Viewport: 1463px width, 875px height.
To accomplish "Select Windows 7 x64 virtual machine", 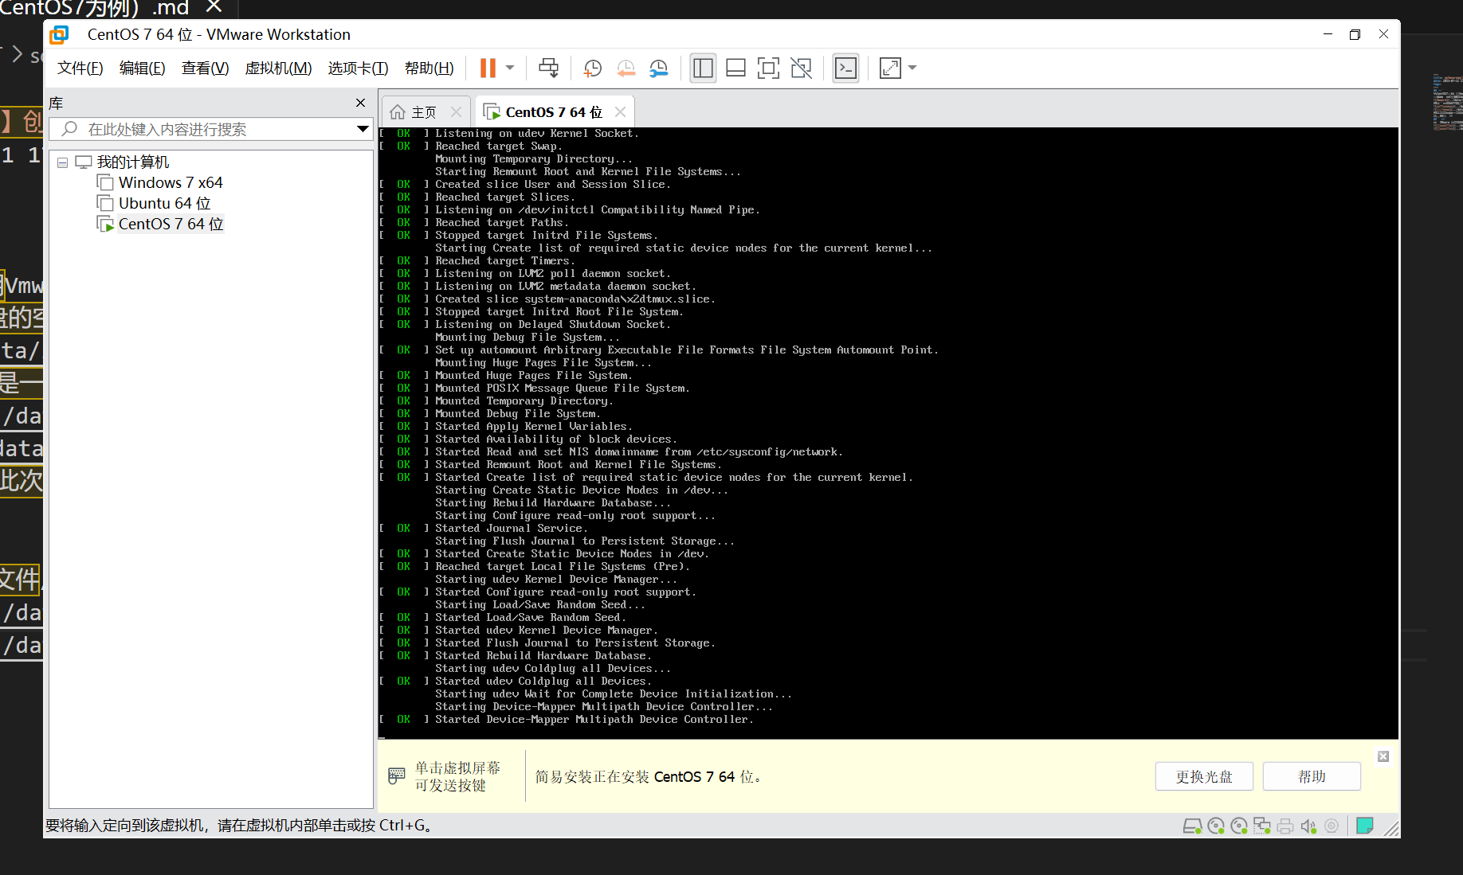I will point(171,183).
